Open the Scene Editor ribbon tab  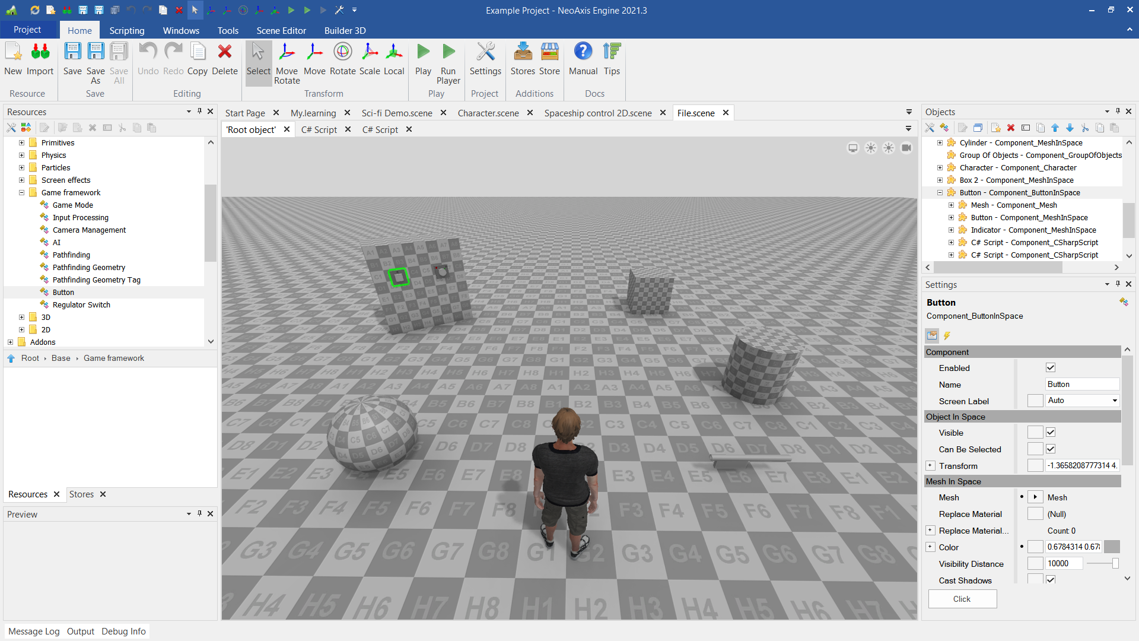click(x=281, y=30)
